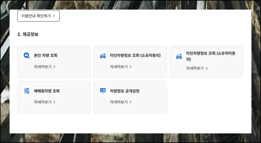Click the monitor icon for 차량정보 공개설정

[x=103, y=91]
